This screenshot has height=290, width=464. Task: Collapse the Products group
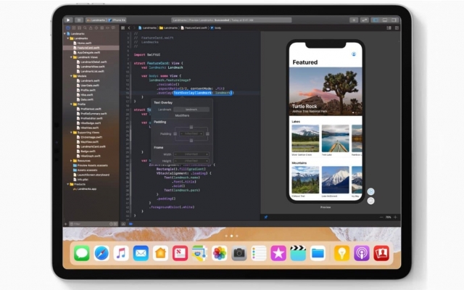(68, 184)
